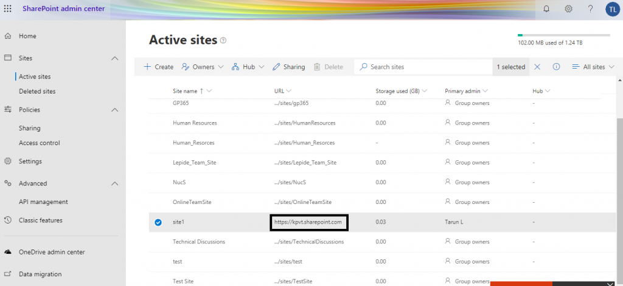Image resolution: width=623 pixels, height=286 pixels.
Task: Click the Search sites input field
Action: tap(426, 67)
